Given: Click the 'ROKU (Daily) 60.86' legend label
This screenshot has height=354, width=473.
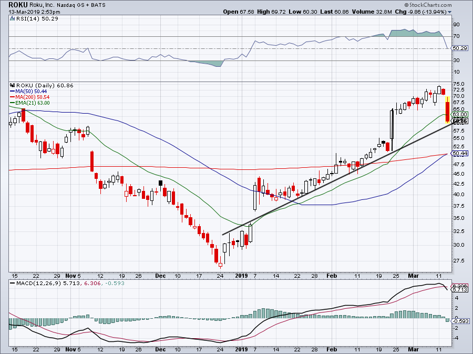Looking at the screenshot, I should pos(45,85).
